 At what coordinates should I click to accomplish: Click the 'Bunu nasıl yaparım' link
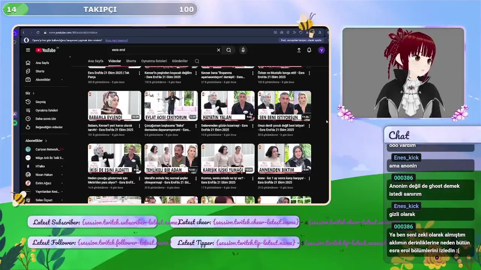[116, 40]
